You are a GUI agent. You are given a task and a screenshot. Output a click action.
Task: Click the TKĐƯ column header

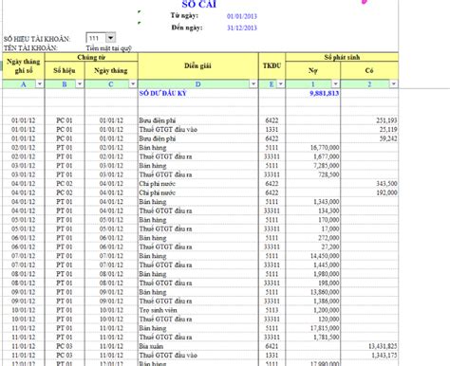tap(272, 65)
